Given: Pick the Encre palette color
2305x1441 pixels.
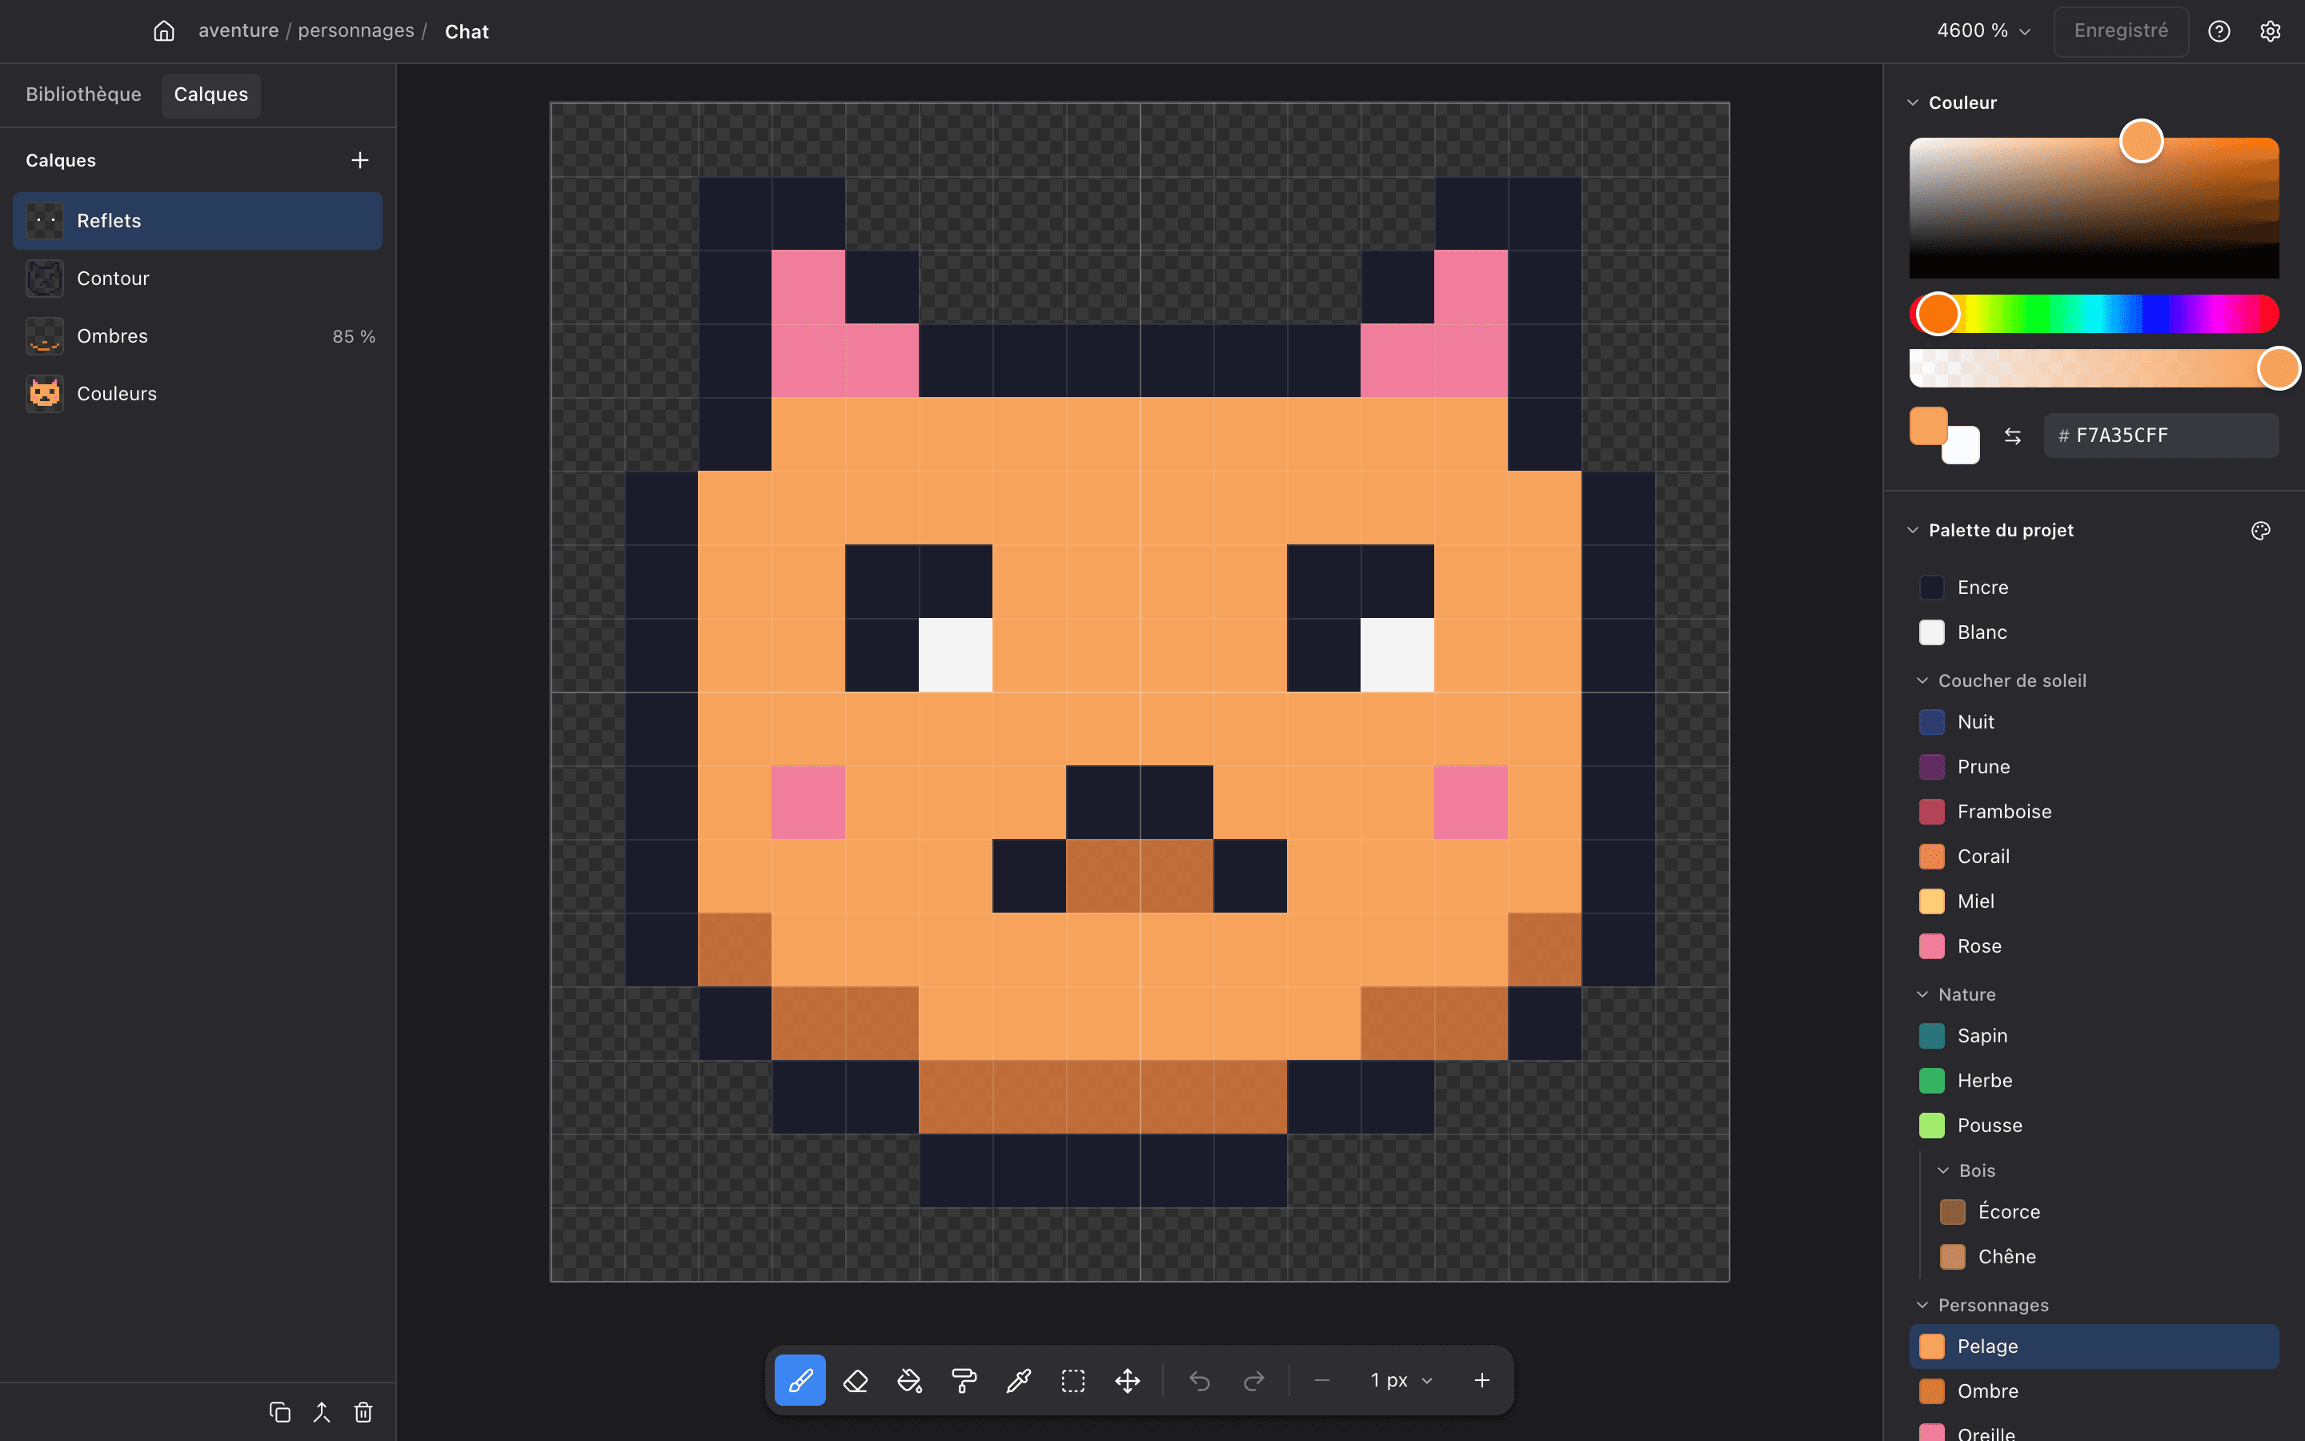Looking at the screenshot, I should point(2095,587).
